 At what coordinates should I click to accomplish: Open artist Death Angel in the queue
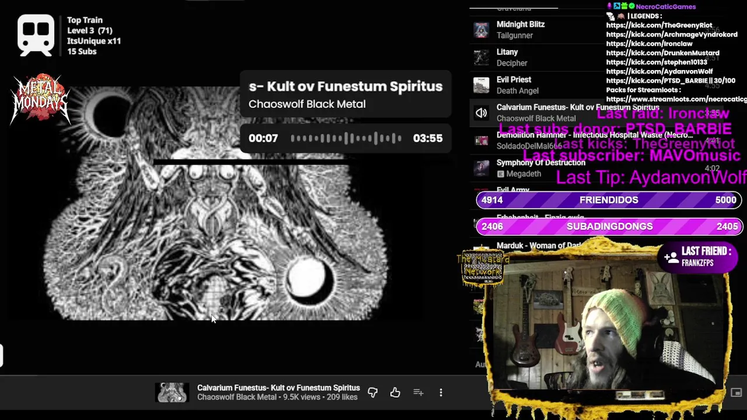click(518, 90)
